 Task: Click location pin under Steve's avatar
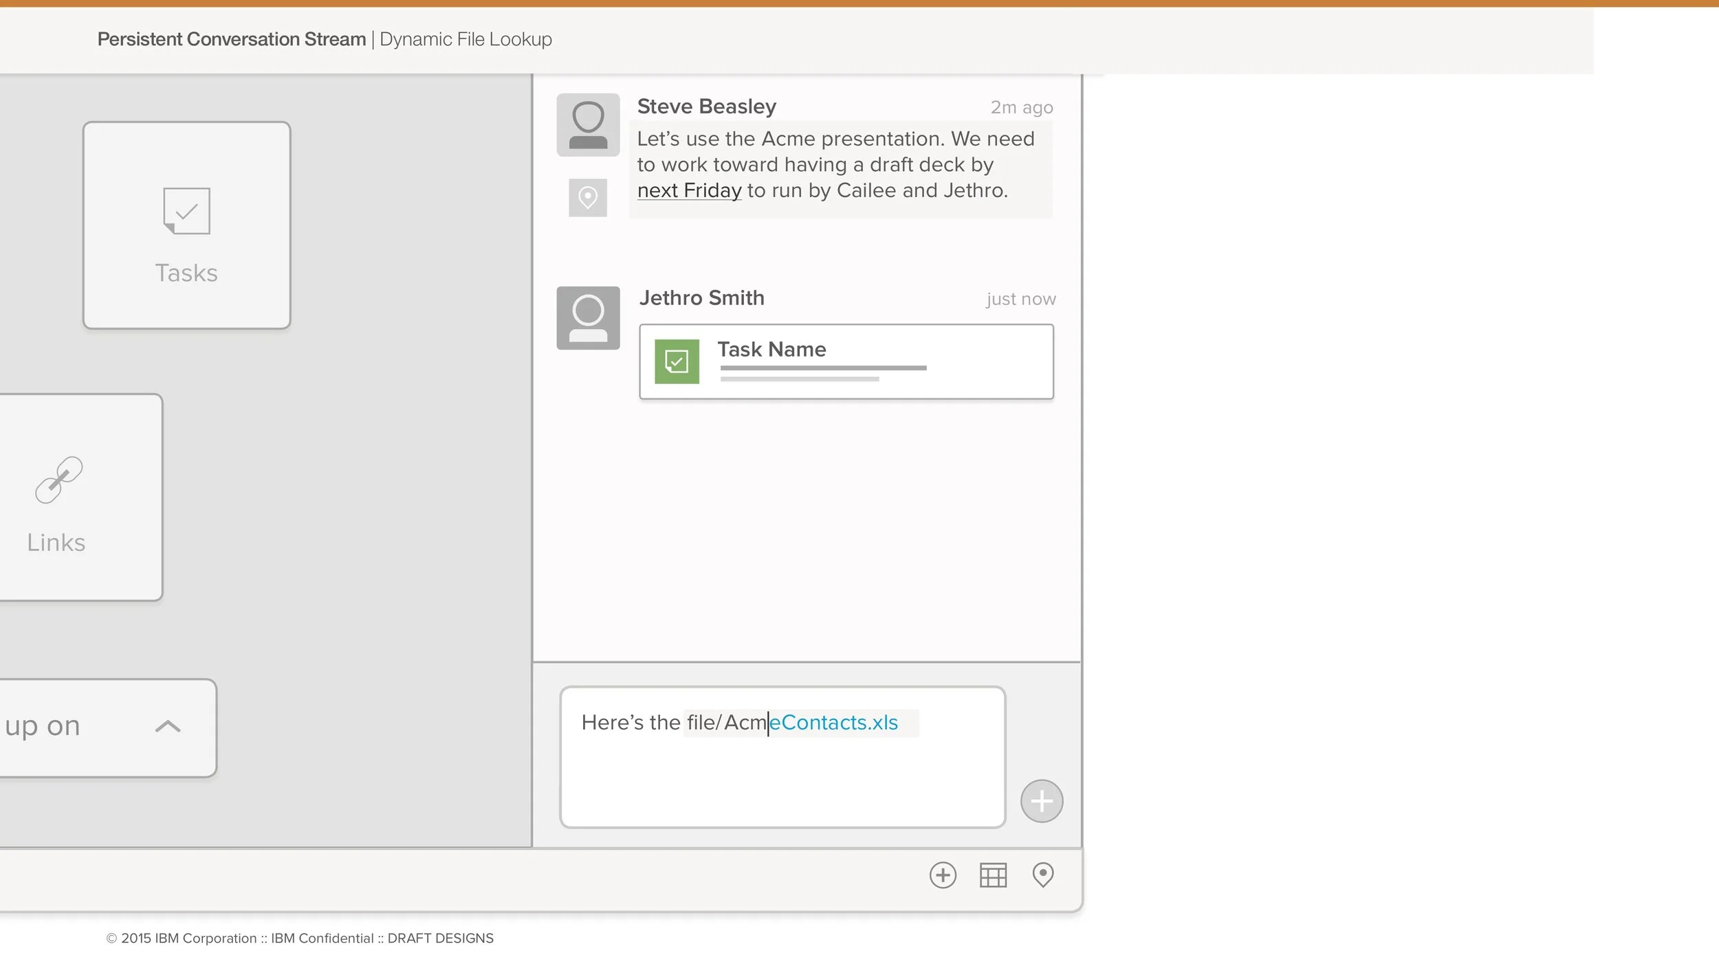pyautogui.click(x=587, y=198)
